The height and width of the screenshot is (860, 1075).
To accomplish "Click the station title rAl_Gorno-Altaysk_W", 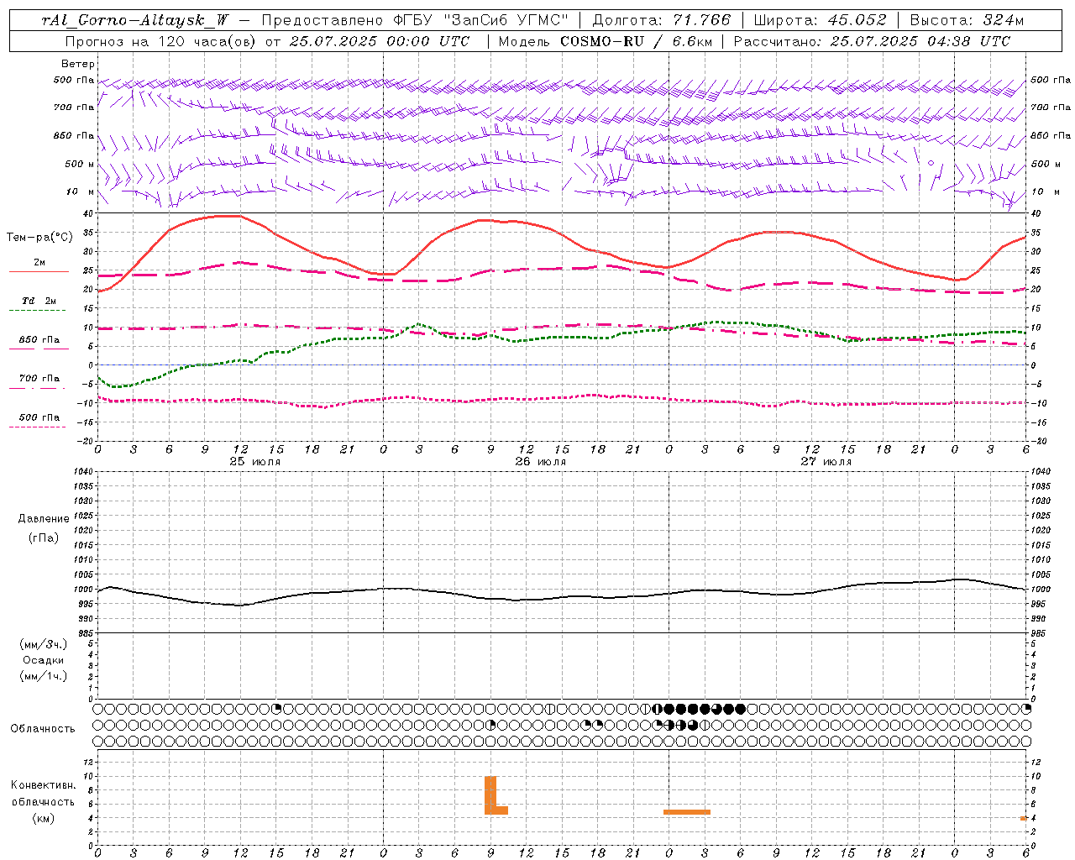I will (134, 20).
